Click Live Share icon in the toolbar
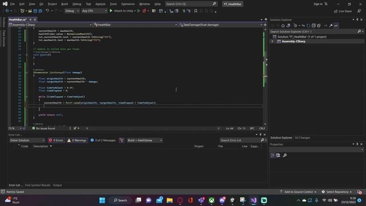This screenshot has width=366, height=206. (x=343, y=11)
